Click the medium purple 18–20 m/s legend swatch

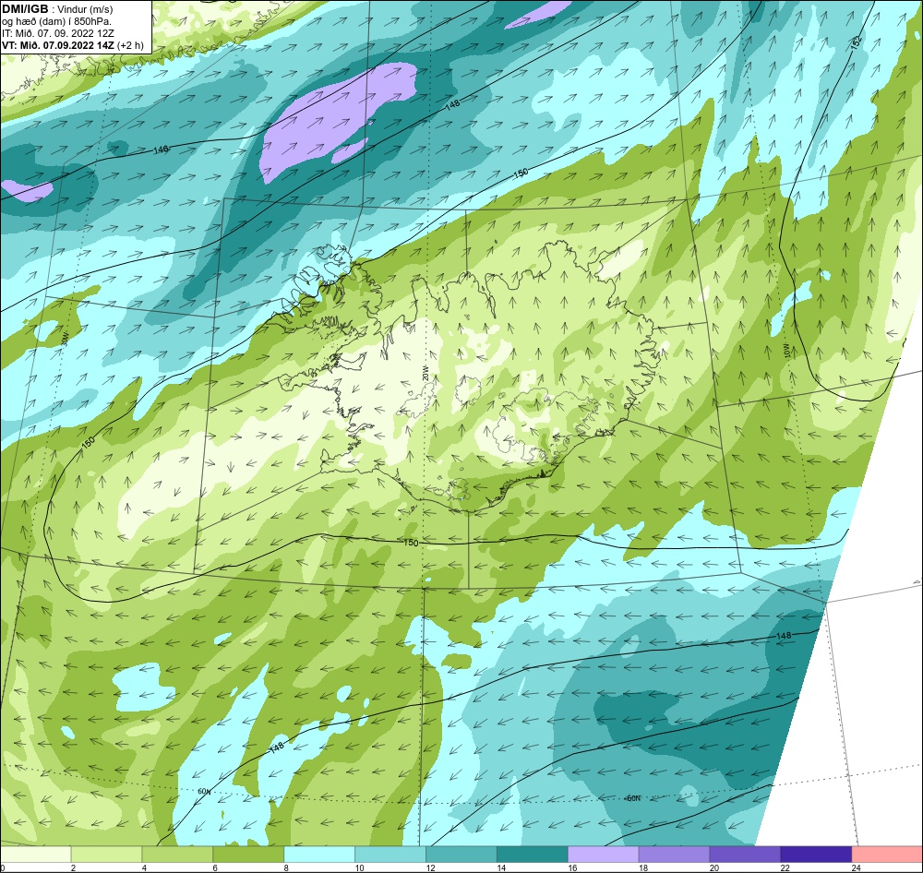674,854
